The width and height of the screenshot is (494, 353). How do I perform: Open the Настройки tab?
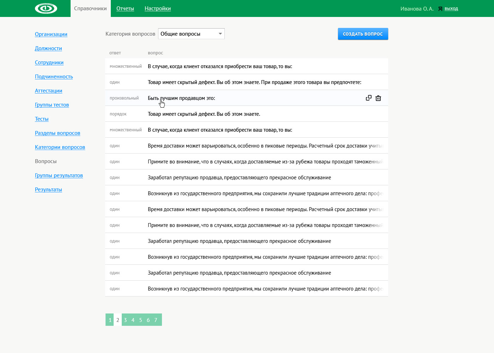pos(158,8)
